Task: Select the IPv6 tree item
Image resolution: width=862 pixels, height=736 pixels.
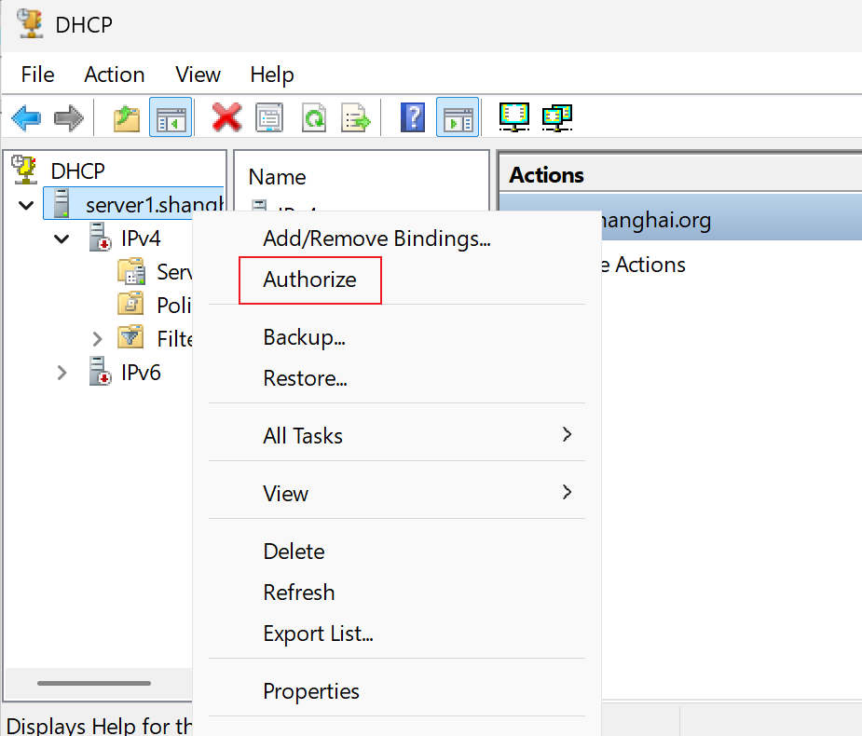Action: point(141,373)
